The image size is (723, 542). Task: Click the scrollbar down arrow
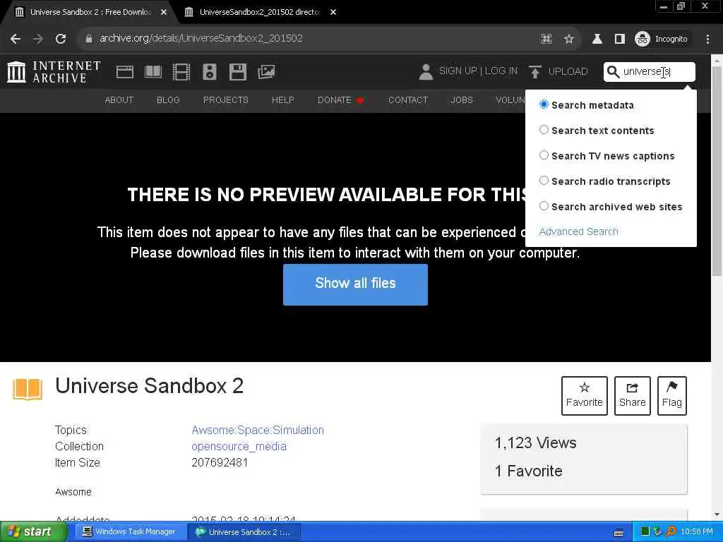tap(717, 514)
